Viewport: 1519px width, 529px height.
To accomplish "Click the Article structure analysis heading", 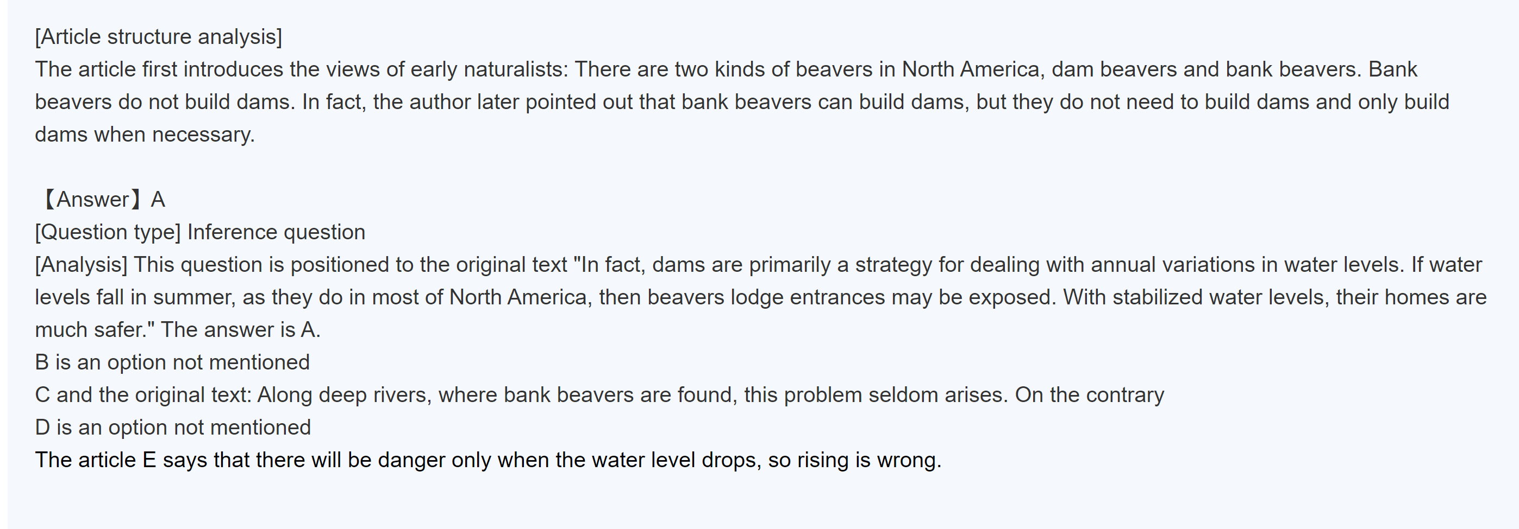I will 158,37.
